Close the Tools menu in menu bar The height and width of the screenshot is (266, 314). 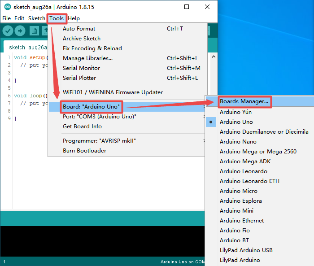[x=57, y=18]
